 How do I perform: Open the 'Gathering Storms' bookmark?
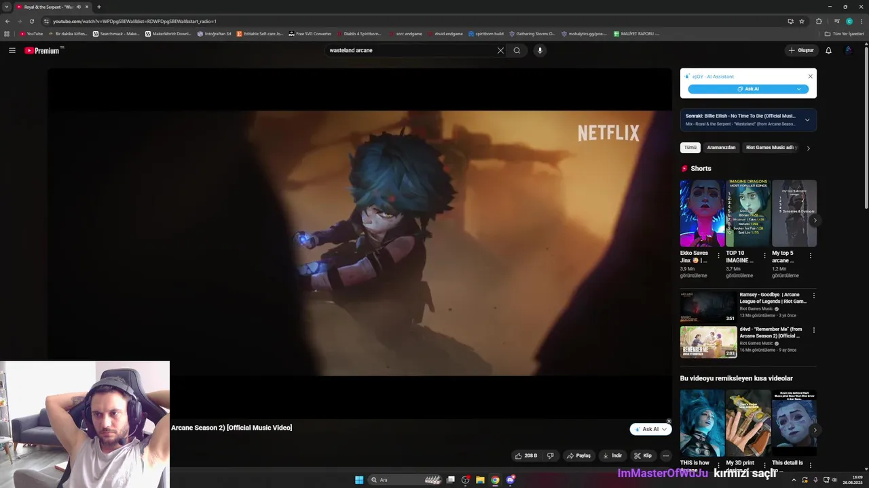tap(532, 33)
